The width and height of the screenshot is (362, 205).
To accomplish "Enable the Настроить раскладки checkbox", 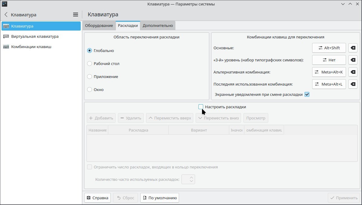I will 201,107.
